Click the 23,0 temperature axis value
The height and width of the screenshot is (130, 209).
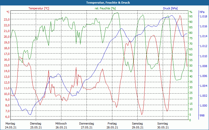pos(7,19)
